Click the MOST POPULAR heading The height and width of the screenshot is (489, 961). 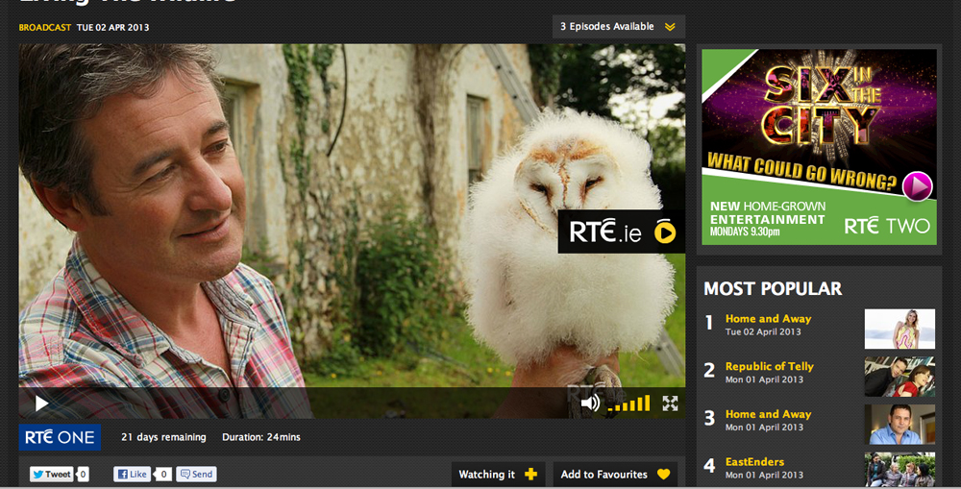(773, 288)
